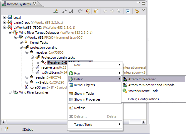
Task: Expand the Wind River Launches node
Action: (x=10, y=92)
